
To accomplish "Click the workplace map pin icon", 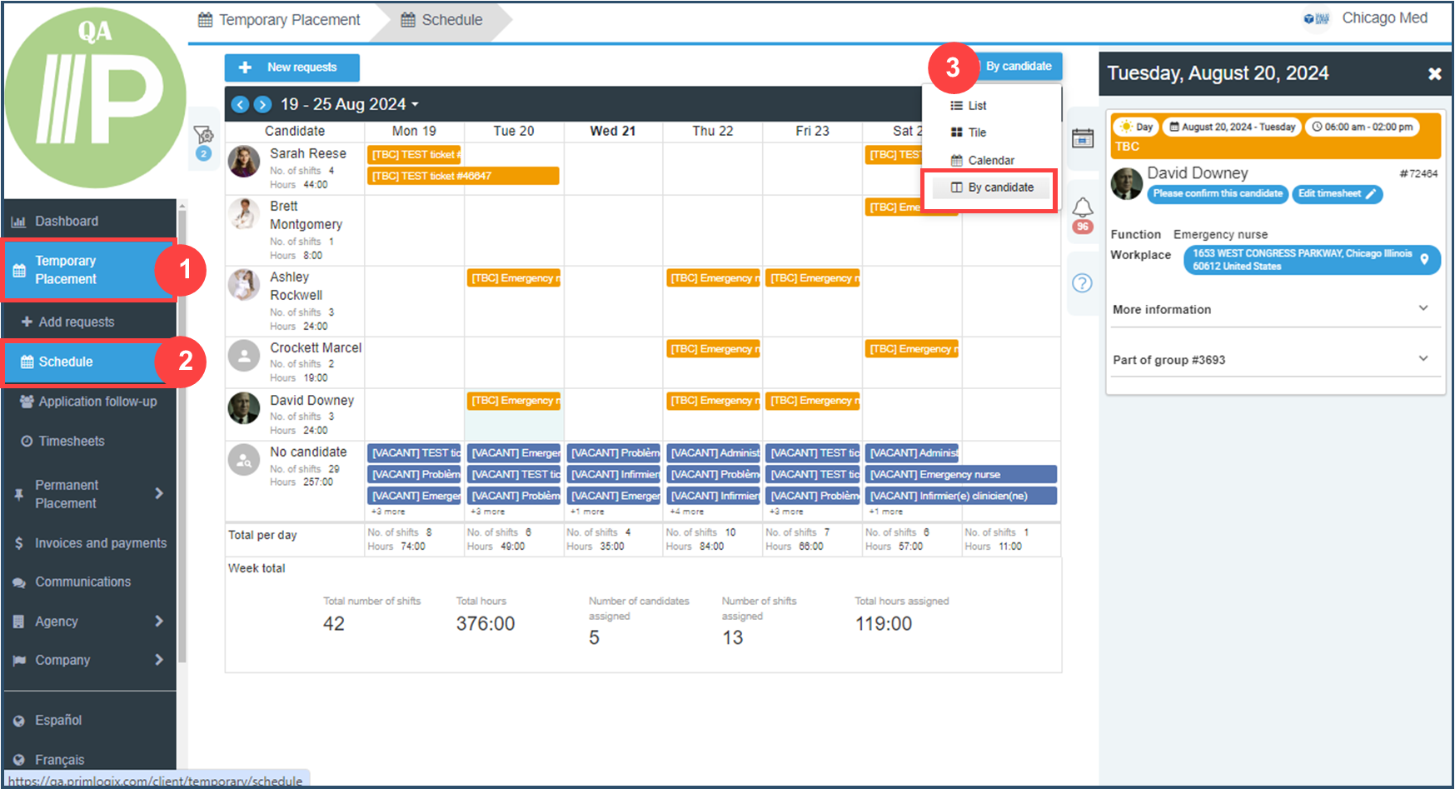I will point(1424,259).
